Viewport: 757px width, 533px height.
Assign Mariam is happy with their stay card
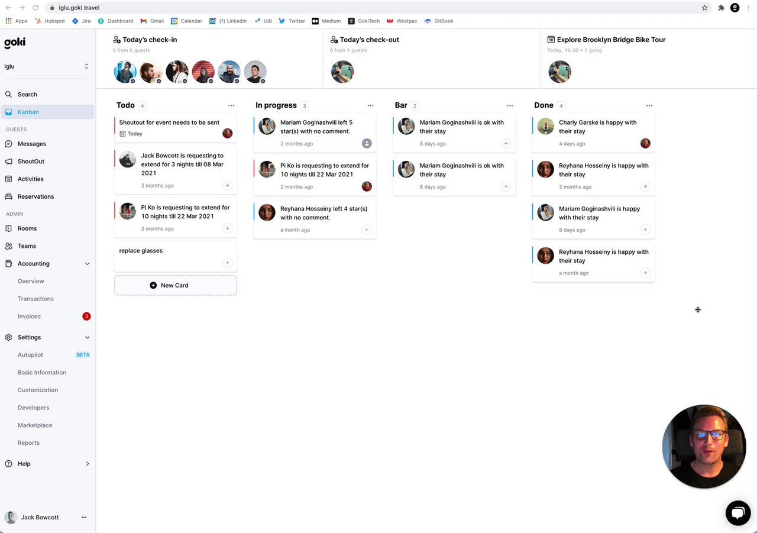coord(645,230)
